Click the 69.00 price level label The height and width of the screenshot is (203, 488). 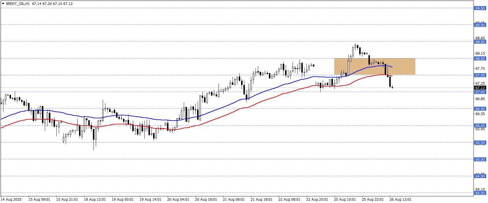[x=480, y=25]
